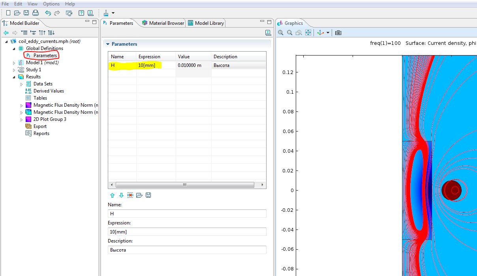Screen dimensions: 477x276
Task: Go forward with Model Builder right arrow
Action: pyautogui.click(x=15, y=33)
